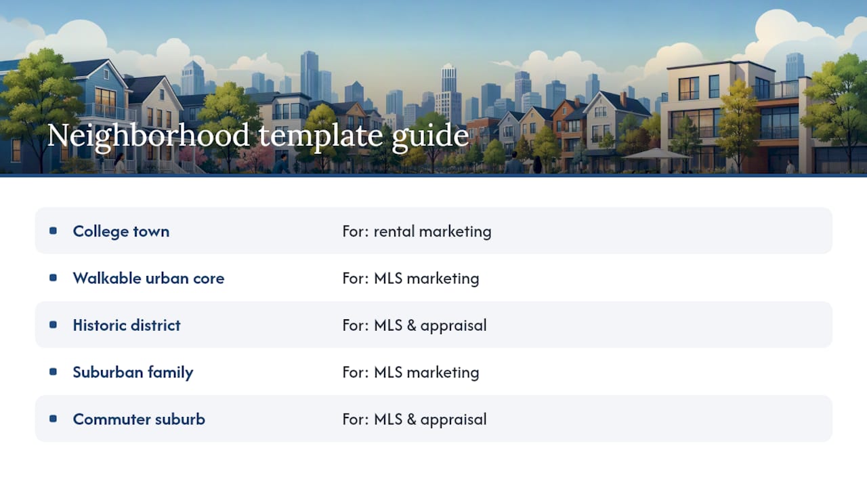Image resolution: width=867 pixels, height=488 pixels.
Task: Click the 'Suburban family' label
Action: [133, 372]
